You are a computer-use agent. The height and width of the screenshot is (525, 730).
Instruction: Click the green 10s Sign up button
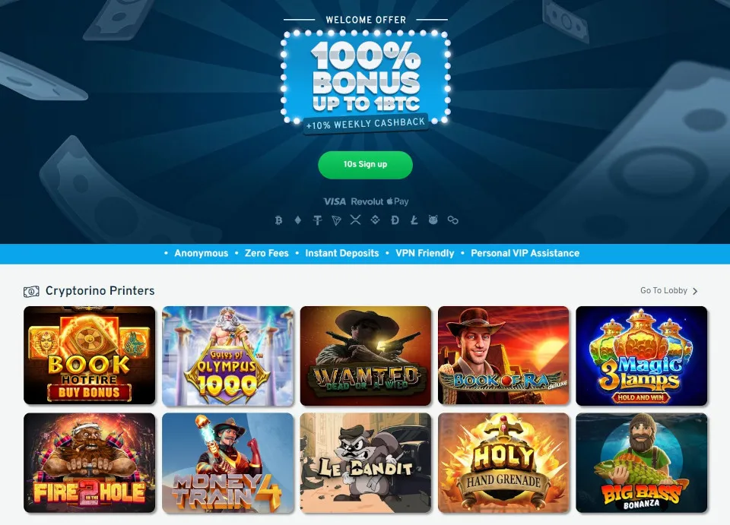click(x=366, y=165)
